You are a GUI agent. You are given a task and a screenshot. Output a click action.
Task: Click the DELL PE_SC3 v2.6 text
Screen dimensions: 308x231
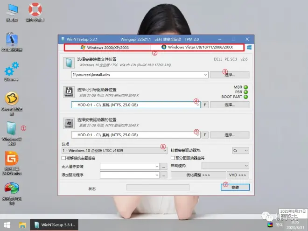pyautogui.click(x=231, y=59)
